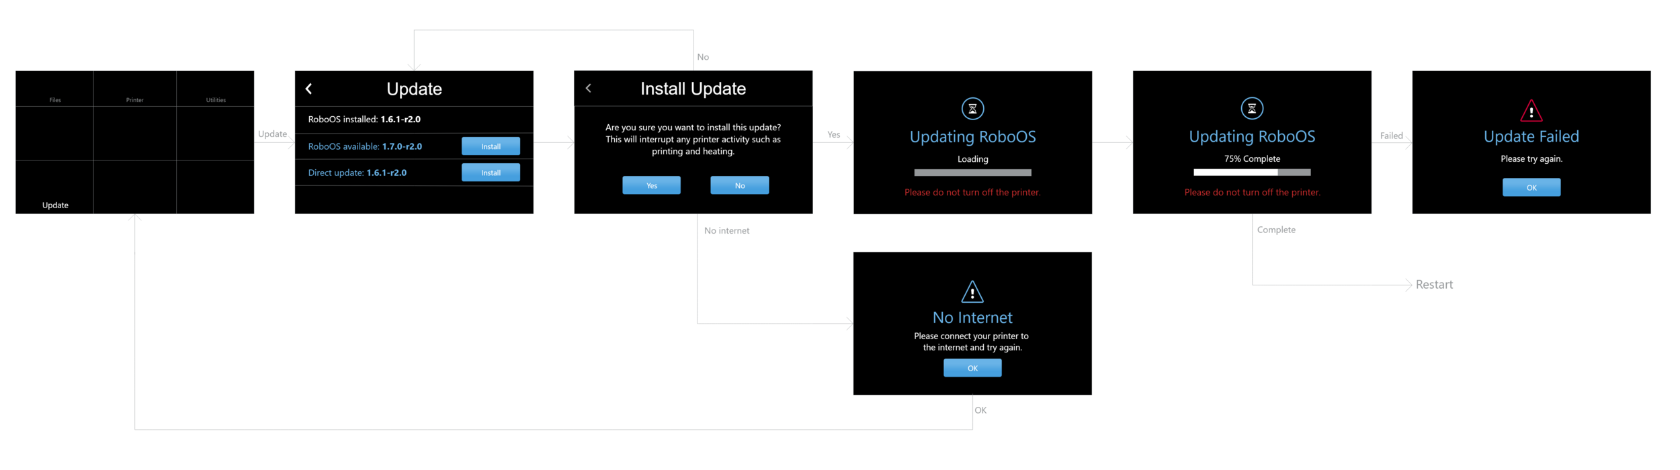Open the Printer tab
This screenshot has width=1680, height=470.
[x=134, y=100]
